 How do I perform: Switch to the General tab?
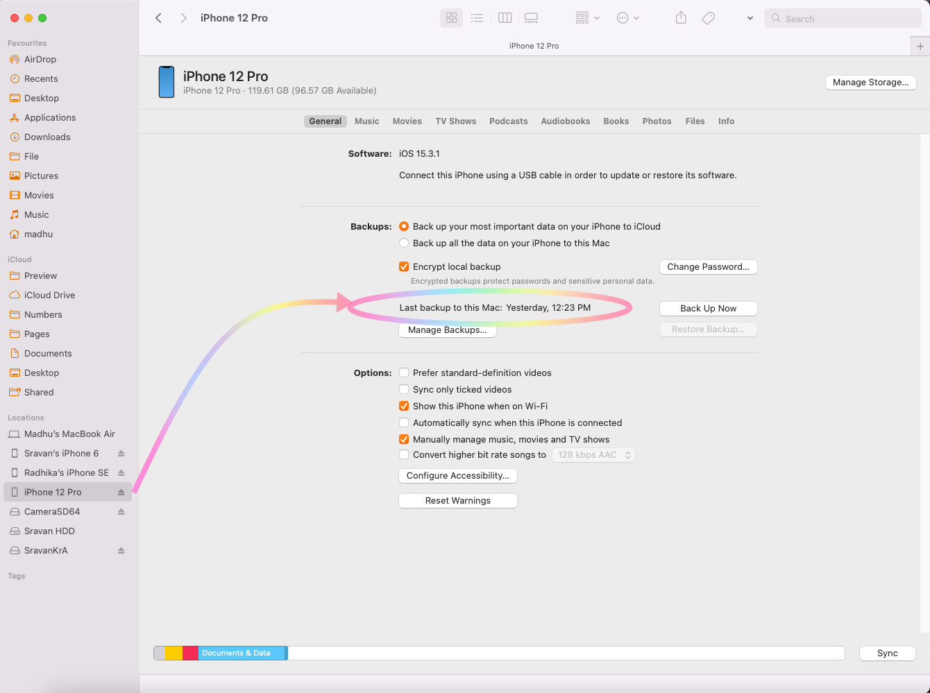325,121
